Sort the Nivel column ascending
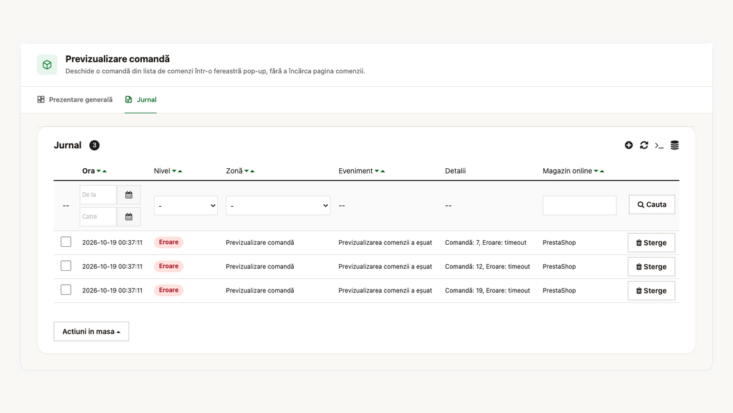The image size is (733, 413). click(180, 171)
